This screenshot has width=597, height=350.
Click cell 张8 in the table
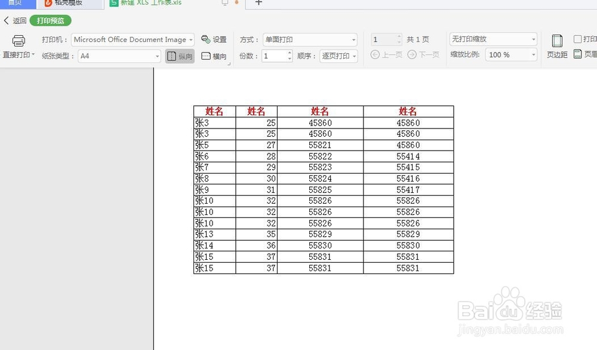(214, 179)
